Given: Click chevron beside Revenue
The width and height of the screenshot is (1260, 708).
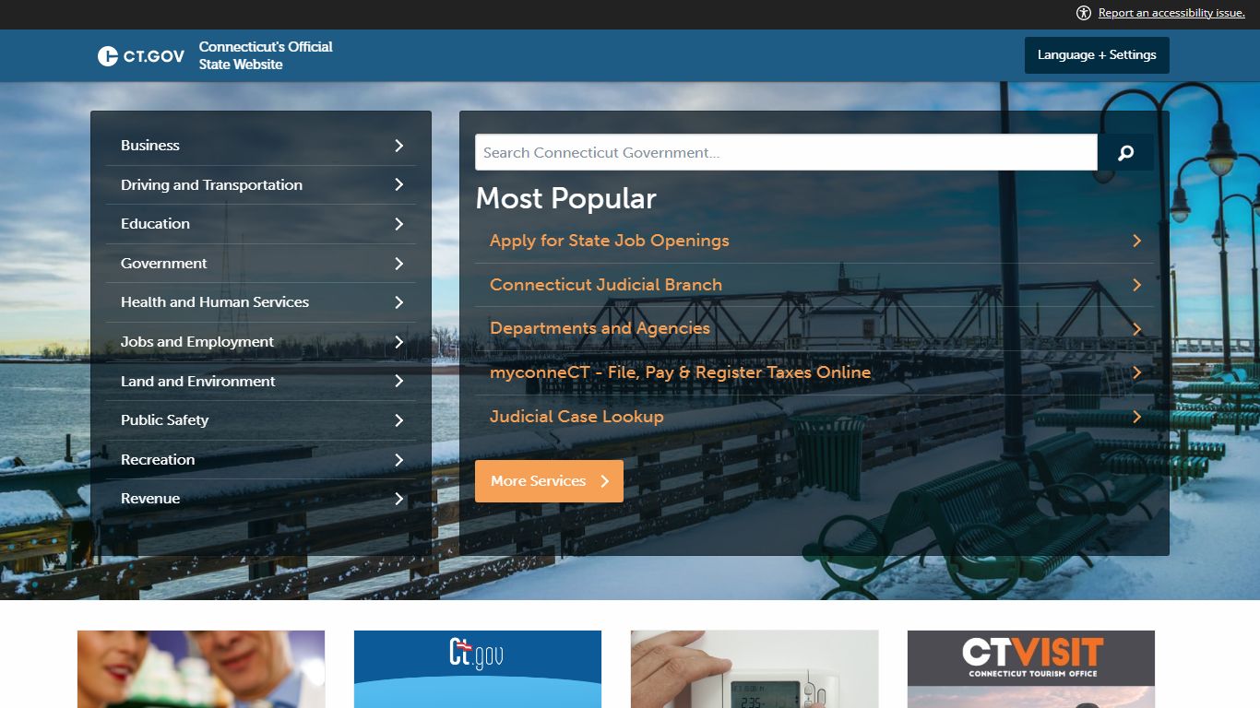Looking at the screenshot, I should 399,499.
